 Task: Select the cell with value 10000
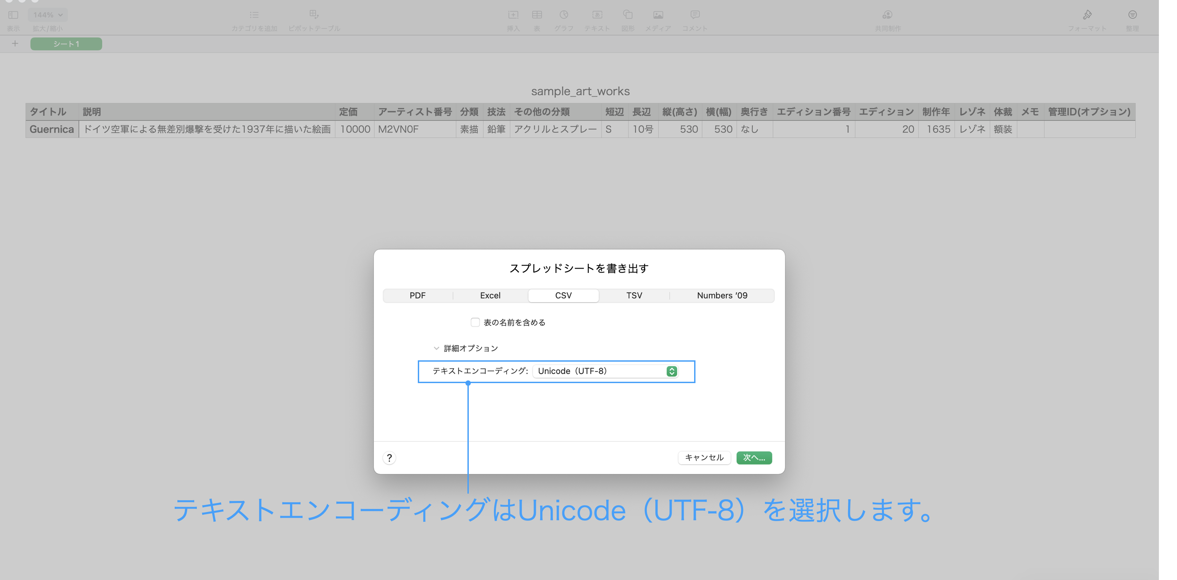click(354, 129)
